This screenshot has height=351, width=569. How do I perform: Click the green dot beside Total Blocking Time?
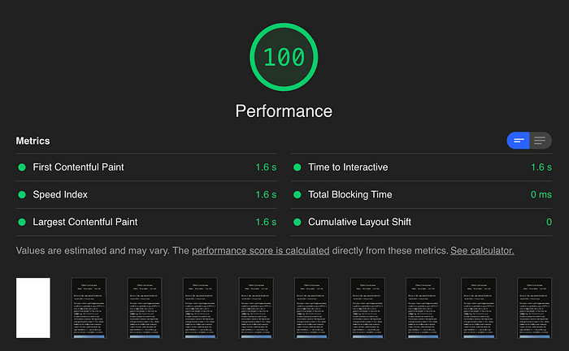(298, 195)
